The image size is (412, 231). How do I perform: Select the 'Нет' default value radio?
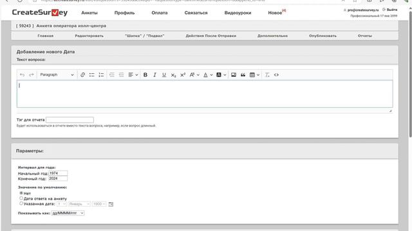point(21,193)
